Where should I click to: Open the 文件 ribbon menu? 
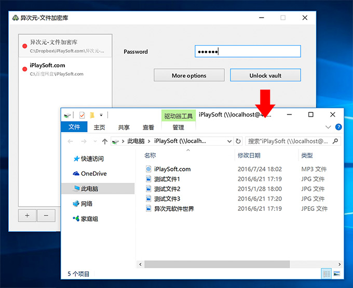point(74,127)
